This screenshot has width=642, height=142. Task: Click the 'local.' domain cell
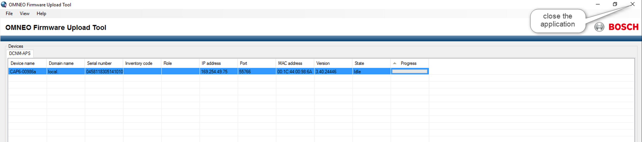(66, 72)
